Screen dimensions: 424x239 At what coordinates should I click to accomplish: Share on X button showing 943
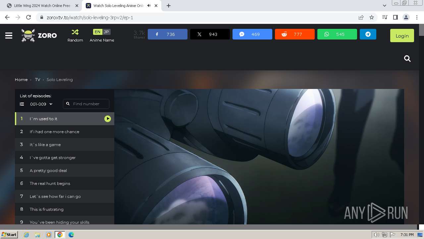[210, 34]
